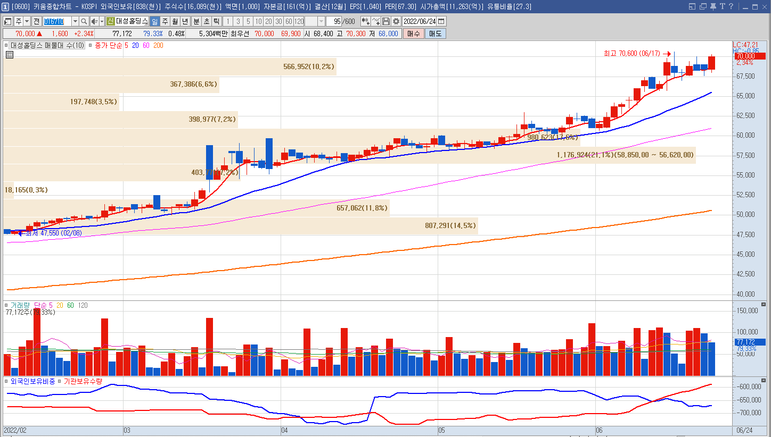Select interval 10 button
This screenshot has height=437, width=771.
[258, 21]
